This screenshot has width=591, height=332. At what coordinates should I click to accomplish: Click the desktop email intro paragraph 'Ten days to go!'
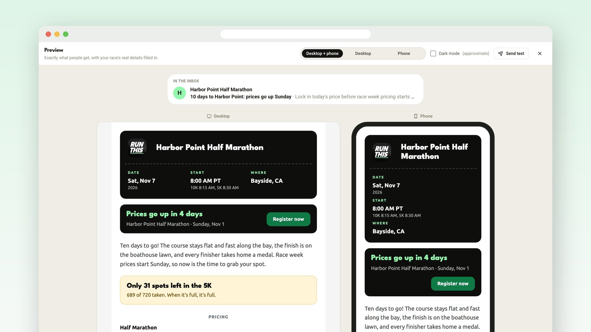tap(216, 255)
